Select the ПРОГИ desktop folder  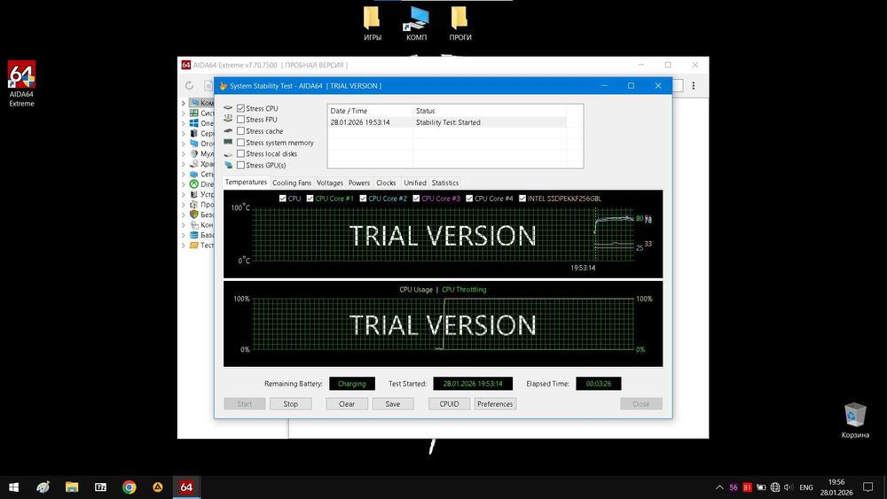coord(459,24)
